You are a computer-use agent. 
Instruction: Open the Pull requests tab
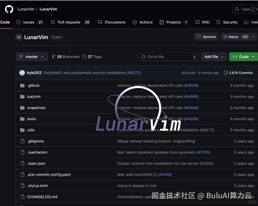click(x=71, y=22)
